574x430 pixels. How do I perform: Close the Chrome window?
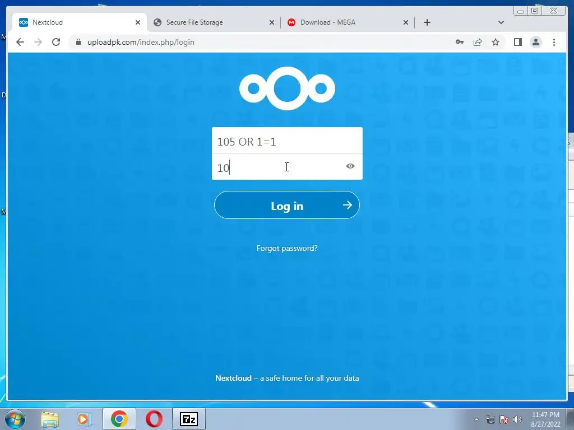coord(554,11)
